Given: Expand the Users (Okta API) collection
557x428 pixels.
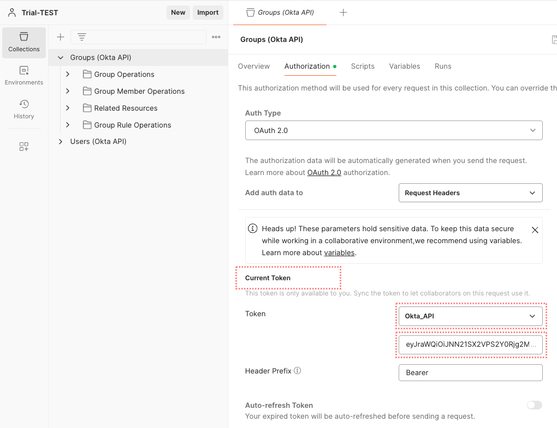Looking at the screenshot, I should click(61, 142).
